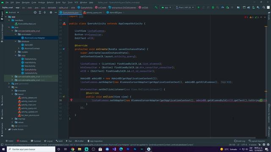
Task: Click the Debug app bug icon
Action: pyautogui.click(x=213, y=8)
